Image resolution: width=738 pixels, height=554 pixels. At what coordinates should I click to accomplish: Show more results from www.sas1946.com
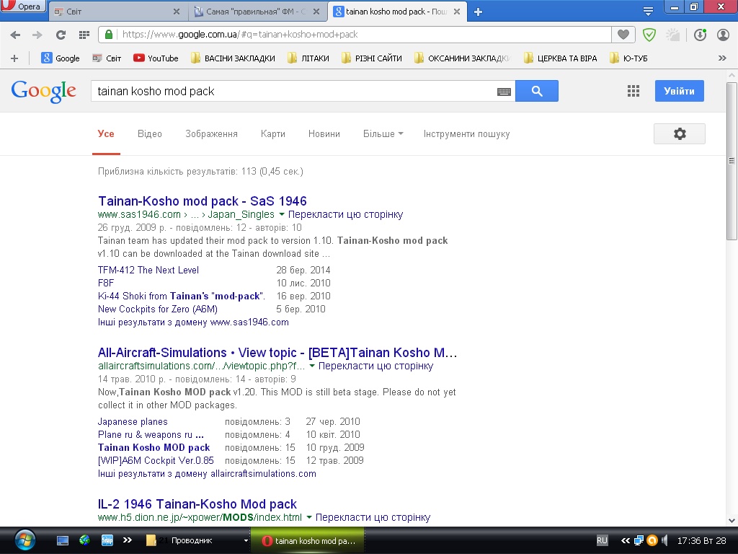[193, 322]
